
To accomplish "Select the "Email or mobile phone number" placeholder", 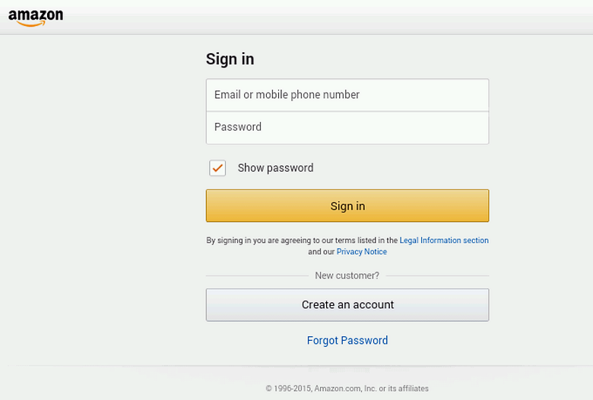I will point(287,95).
